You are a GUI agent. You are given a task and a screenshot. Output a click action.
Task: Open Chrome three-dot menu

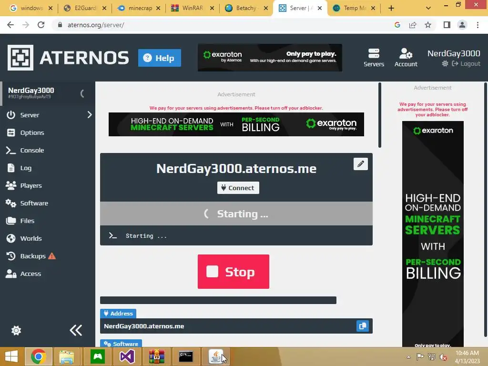pyautogui.click(x=478, y=25)
